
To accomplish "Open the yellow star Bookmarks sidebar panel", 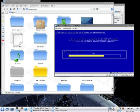I will pyautogui.click(x=3, y=21).
